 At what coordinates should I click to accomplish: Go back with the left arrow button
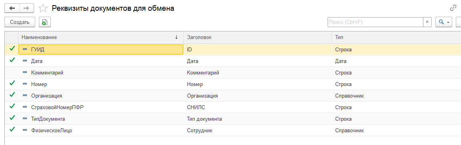(12, 8)
